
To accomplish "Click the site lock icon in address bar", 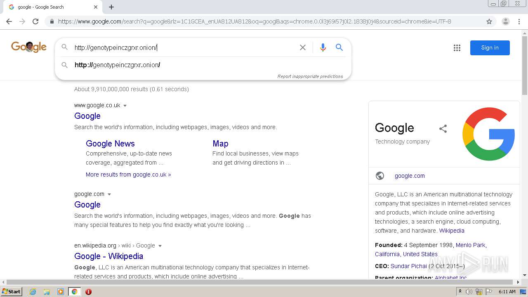I will tap(52, 21).
